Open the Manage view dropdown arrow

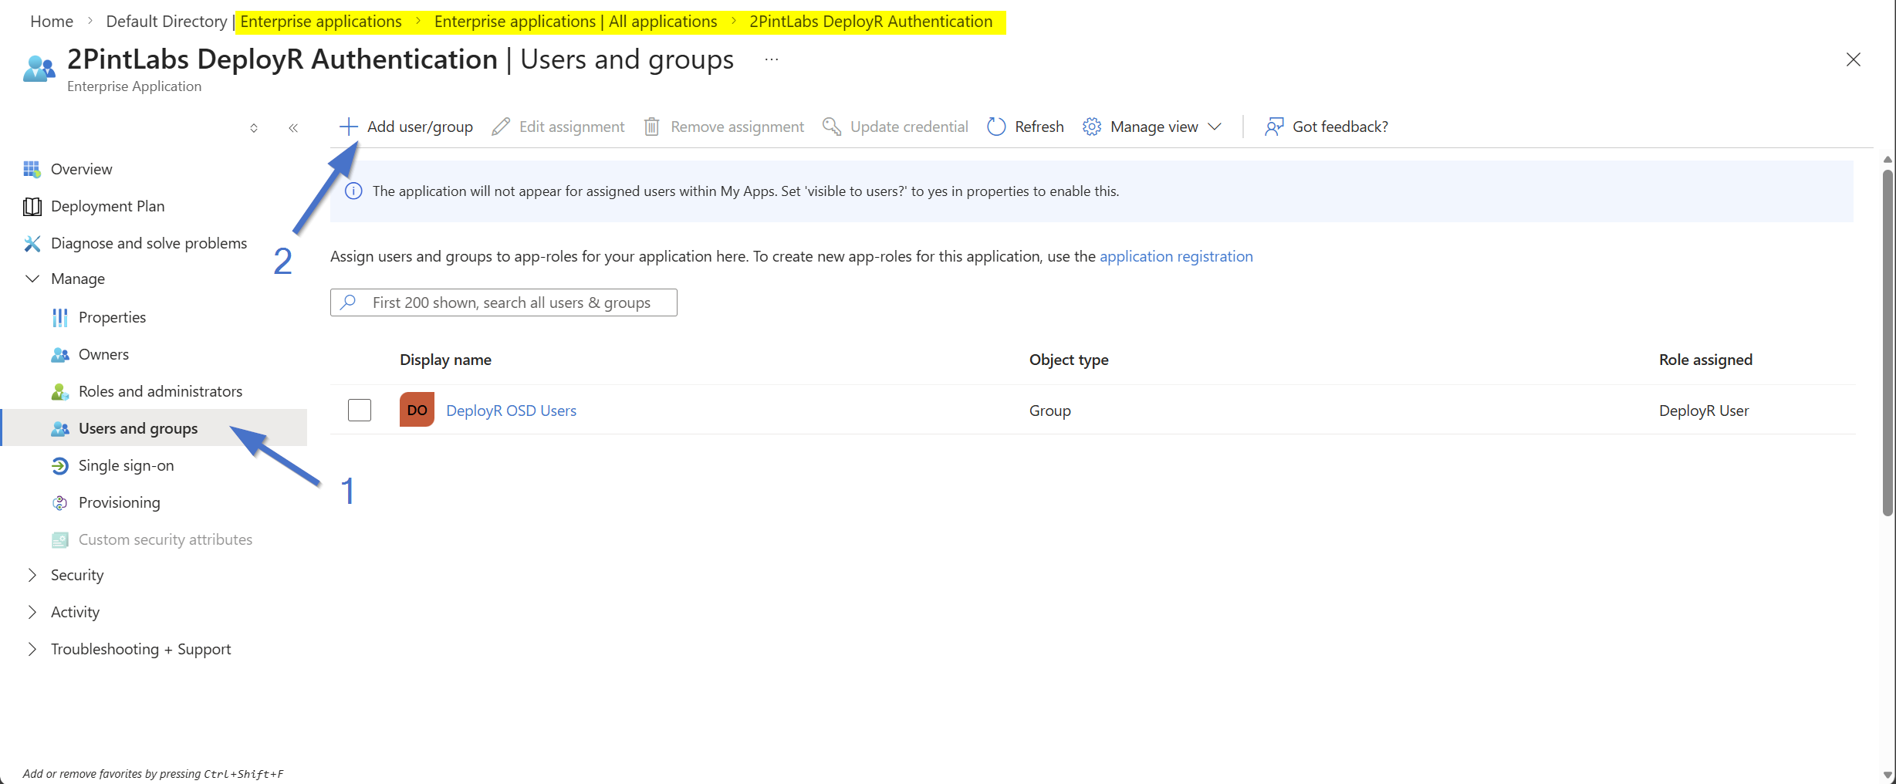click(1215, 127)
